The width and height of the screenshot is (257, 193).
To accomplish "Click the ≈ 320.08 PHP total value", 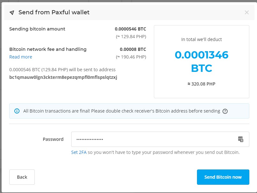I will [201, 84].
